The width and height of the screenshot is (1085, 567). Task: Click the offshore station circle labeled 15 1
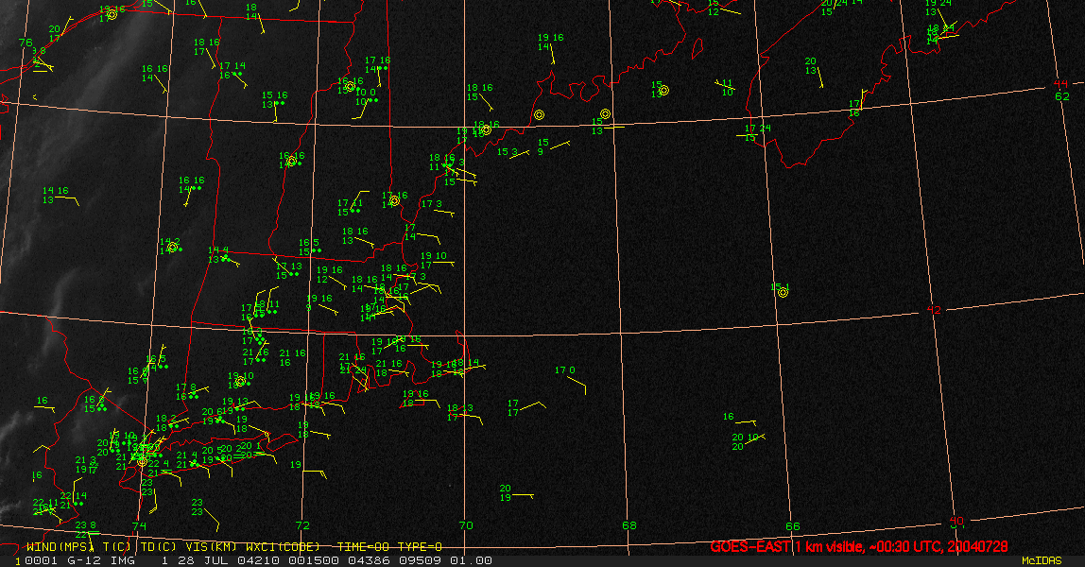(783, 293)
